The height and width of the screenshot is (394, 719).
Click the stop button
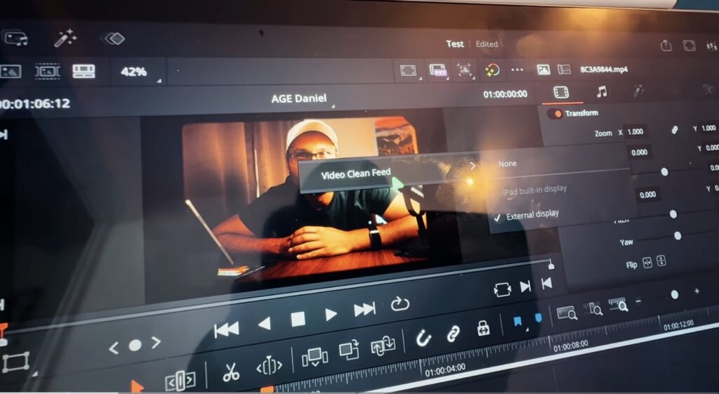298,319
